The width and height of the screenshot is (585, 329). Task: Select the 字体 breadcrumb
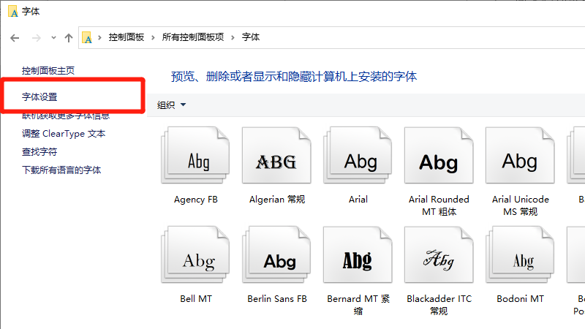point(251,37)
